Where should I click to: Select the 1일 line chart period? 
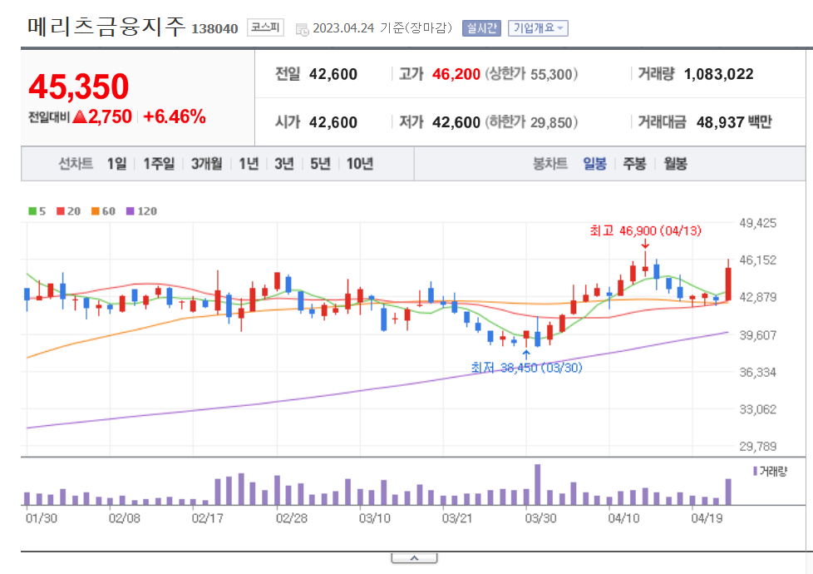coord(116,164)
